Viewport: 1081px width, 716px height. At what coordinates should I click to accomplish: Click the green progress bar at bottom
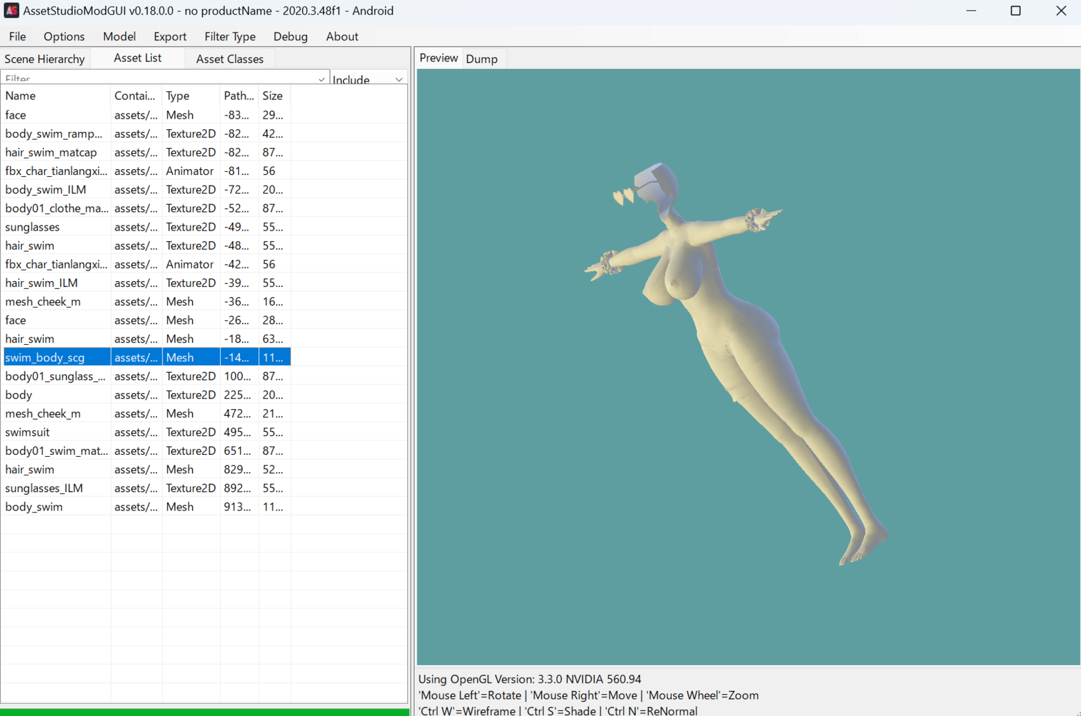[205, 712]
